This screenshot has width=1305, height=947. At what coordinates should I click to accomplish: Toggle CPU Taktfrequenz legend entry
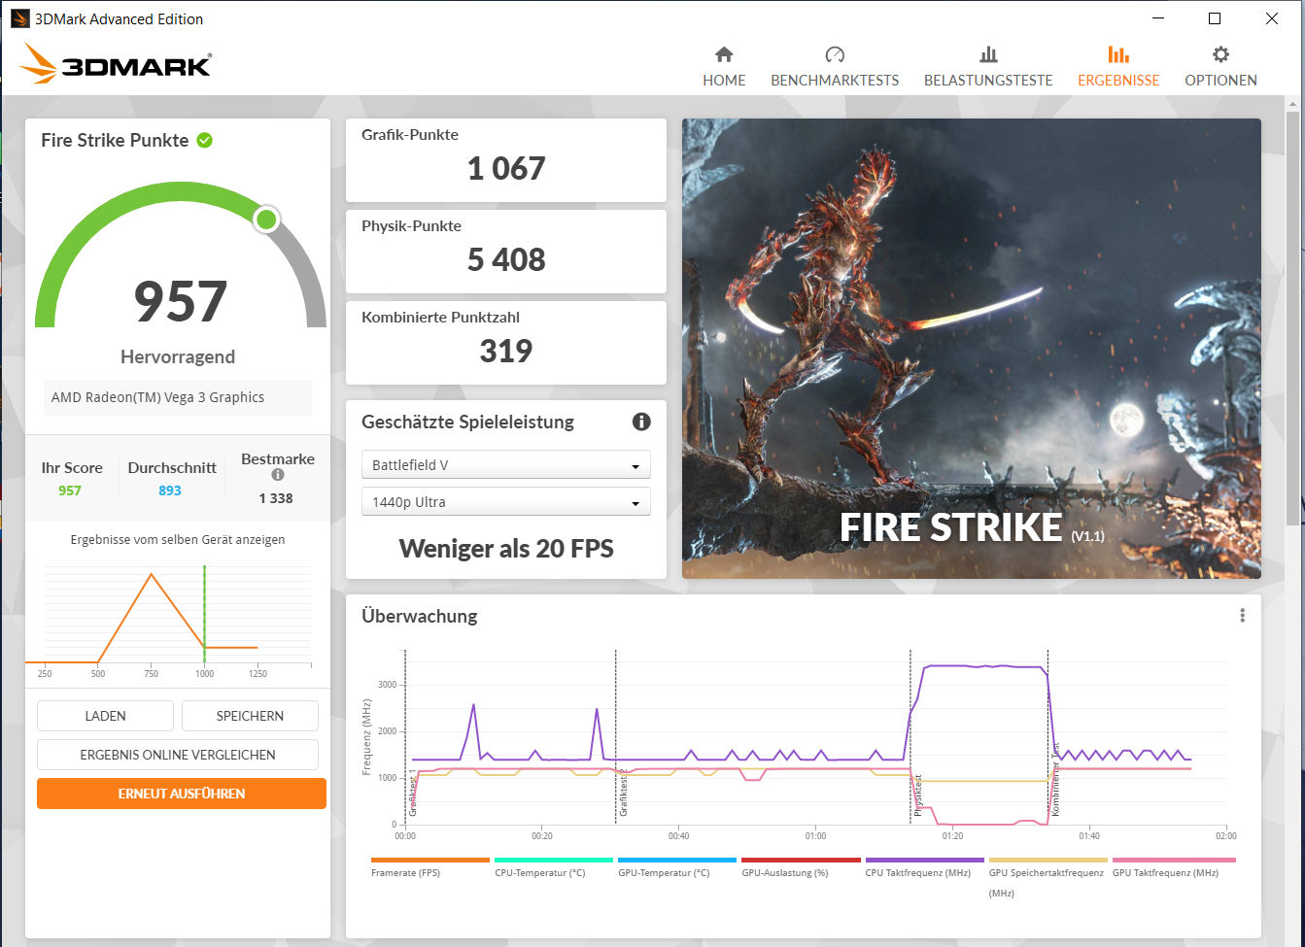tap(924, 867)
